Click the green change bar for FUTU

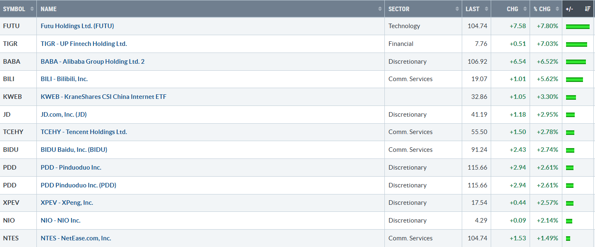tap(578, 26)
